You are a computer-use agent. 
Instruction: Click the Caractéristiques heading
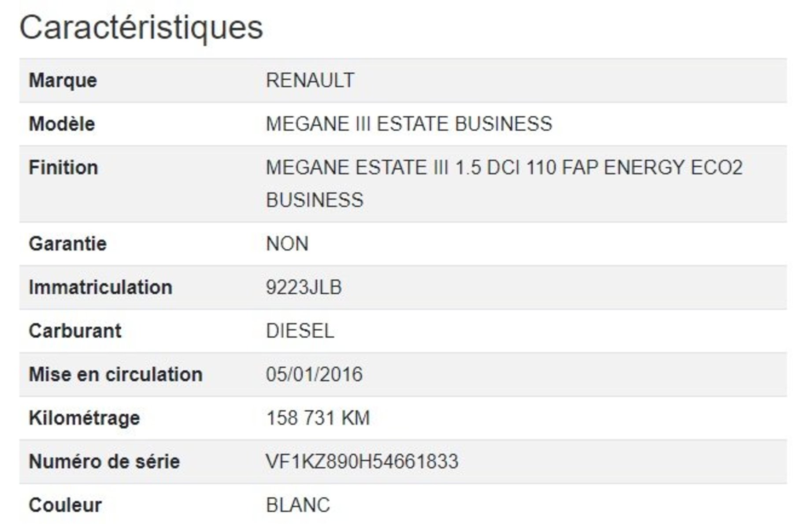[x=141, y=28]
